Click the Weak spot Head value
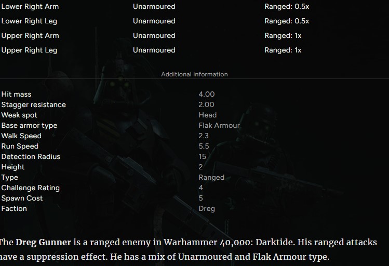 click(208, 115)
